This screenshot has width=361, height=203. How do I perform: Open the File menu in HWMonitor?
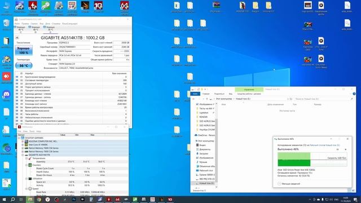(x=19, y=131)
